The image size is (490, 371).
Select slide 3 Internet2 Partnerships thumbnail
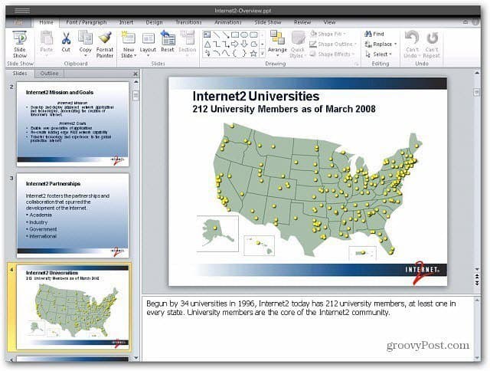coord(73,215)
